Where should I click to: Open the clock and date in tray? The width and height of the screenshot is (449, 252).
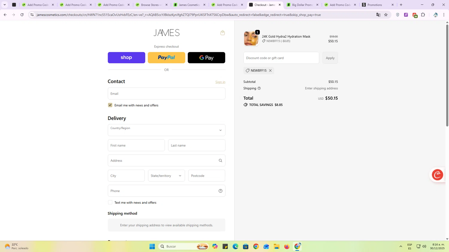click(x=437, y=246)
